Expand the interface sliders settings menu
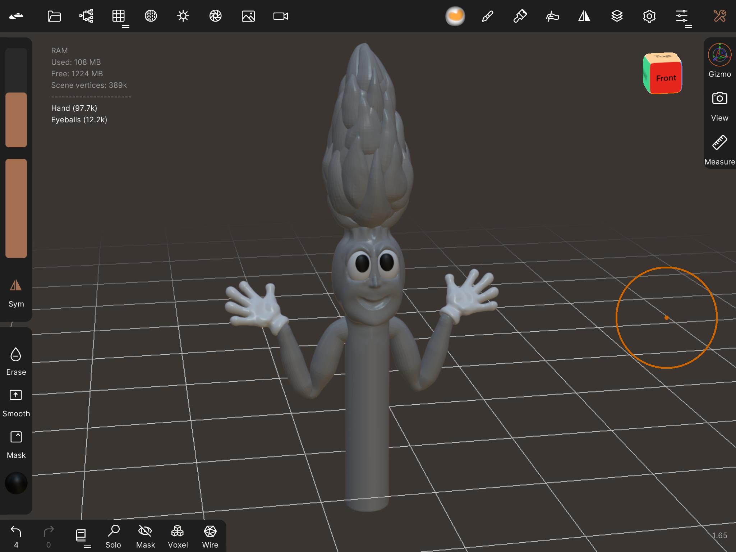The image size is (736, 552). click(681, 16)
